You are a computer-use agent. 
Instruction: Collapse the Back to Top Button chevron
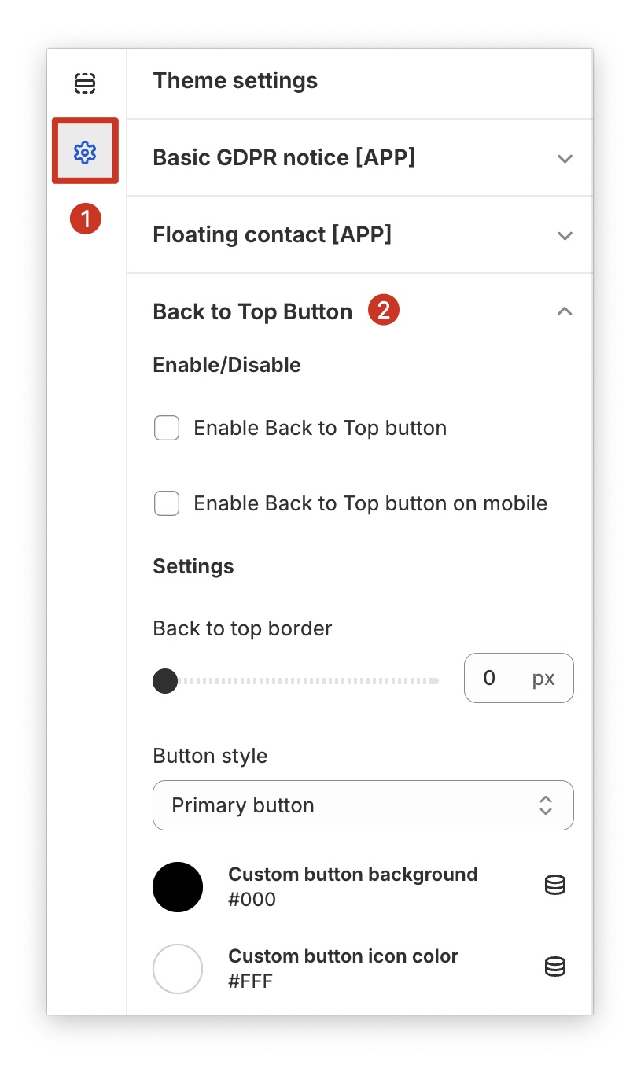564,312
